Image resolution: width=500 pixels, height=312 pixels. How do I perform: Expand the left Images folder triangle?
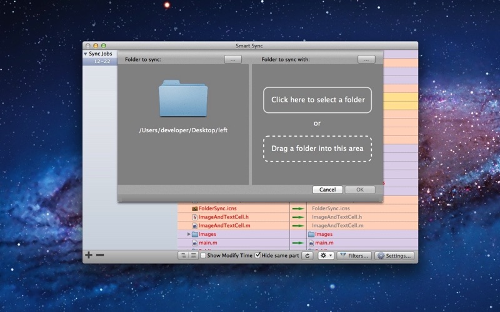point(189,235)
